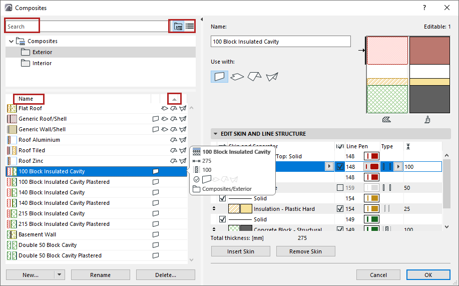Click wall icon in 215 Block Insulated Cavity row
This screenshot has width=459, height=286.
click(156, 213)
